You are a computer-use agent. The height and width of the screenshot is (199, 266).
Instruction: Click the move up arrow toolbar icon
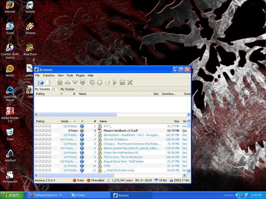click(x=67, y=82)
